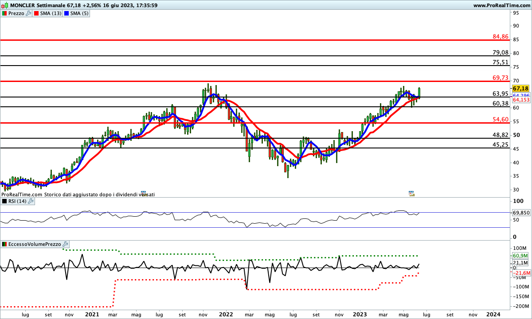Click the -200M volume scale value
Screen dimensions: 532x319
tap(520, 306)
